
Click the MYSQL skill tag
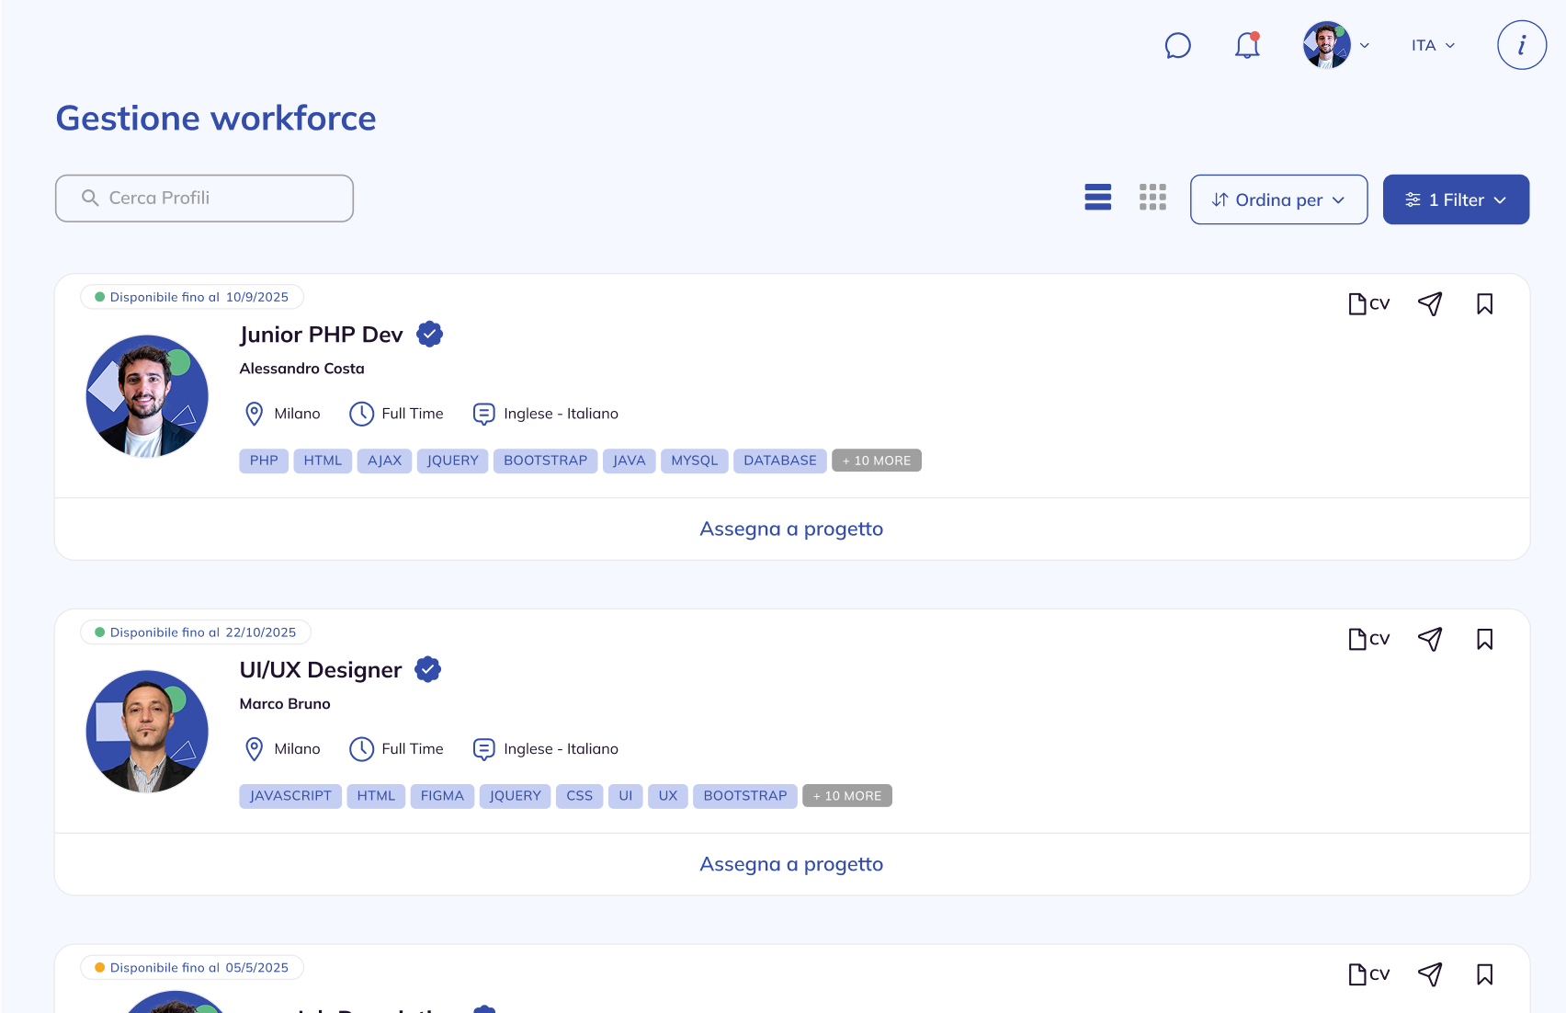pos(695,461)
